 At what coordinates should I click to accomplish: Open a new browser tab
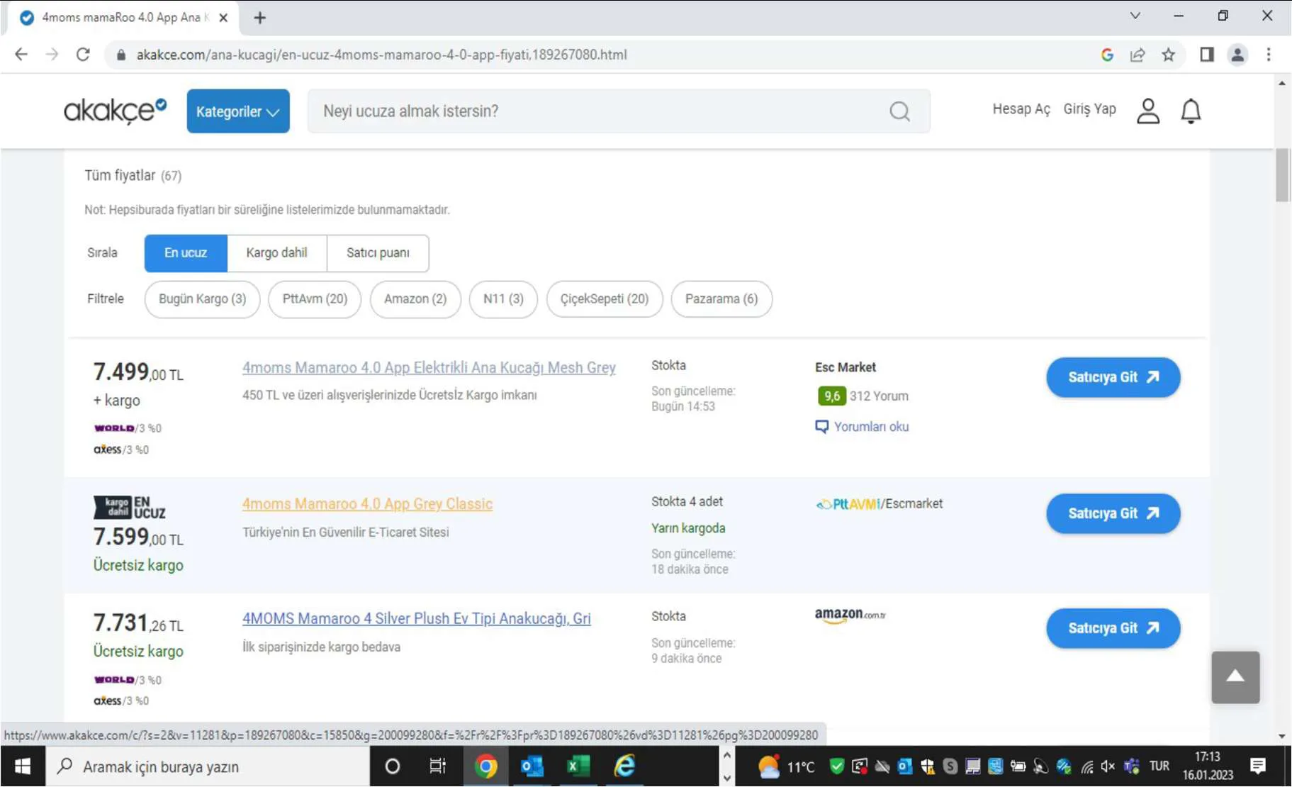(260, 18)
